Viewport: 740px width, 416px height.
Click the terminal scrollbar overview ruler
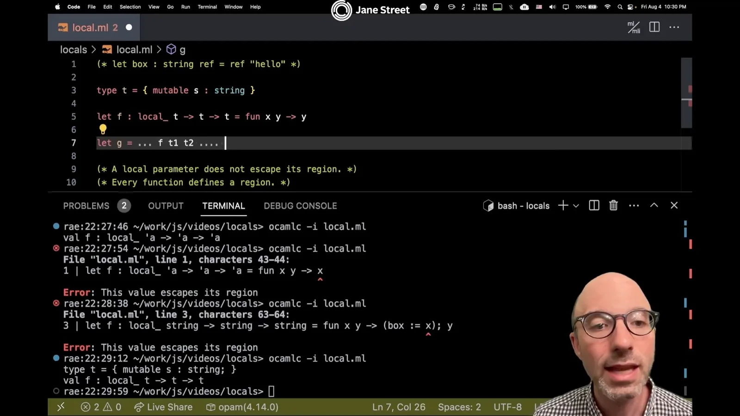pyautogui.click(x=688, y=307)
